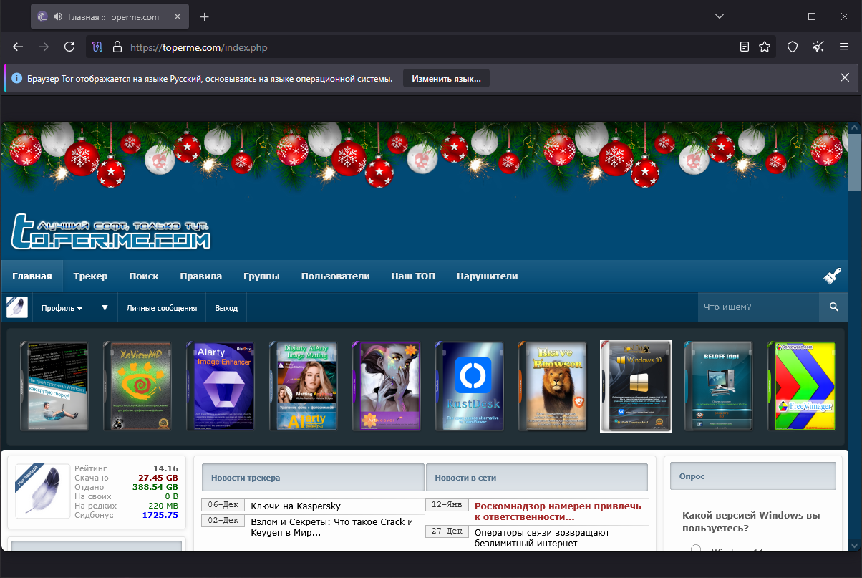This screenshot has height=578, width=862.
Task: Dismiss the language notification bar
Action: tap(845, 77)
